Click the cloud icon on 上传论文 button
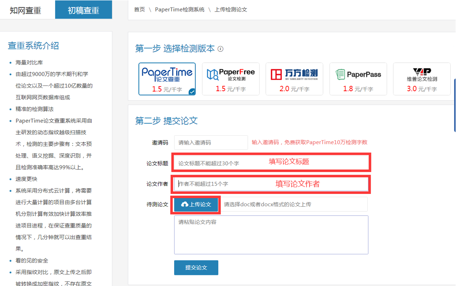Image resolution: width=456 pixels, height=286 pixels. [x=185, y=205]
